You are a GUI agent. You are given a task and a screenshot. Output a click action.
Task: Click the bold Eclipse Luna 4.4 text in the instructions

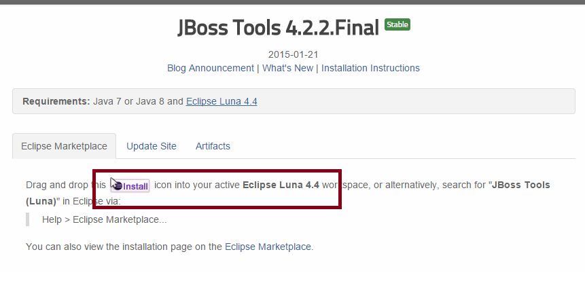(x=281, y=185)
